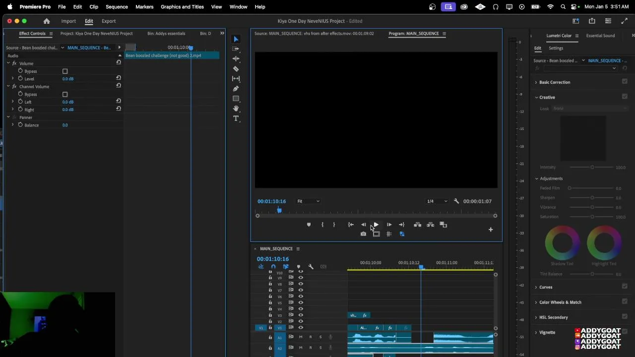The height and width of the screenshot is (357, 635).
Task: Click the Mark Out button
Action: pos(334,225)
